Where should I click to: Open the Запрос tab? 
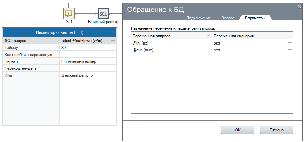(x=228, y=18)
